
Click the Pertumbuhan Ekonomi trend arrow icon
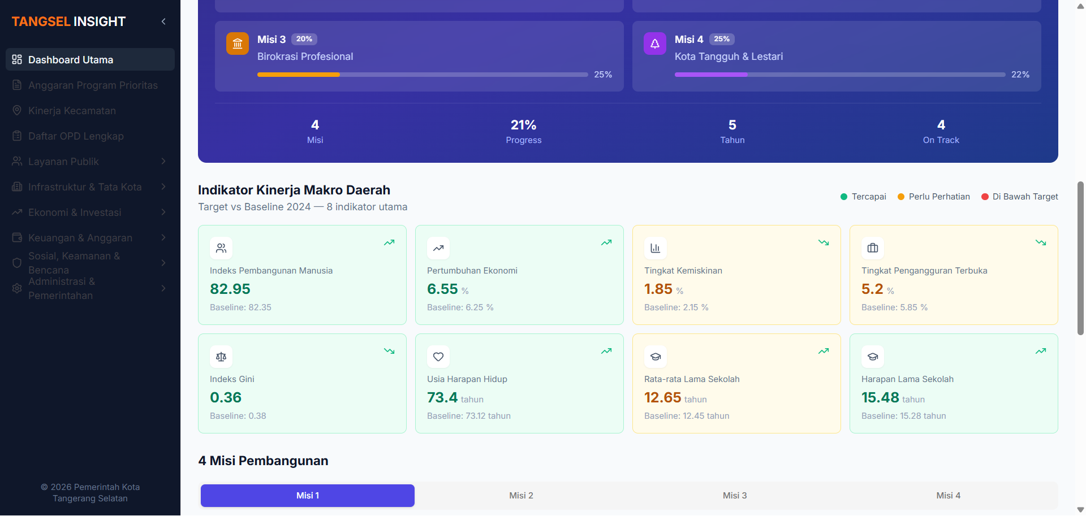438,248
